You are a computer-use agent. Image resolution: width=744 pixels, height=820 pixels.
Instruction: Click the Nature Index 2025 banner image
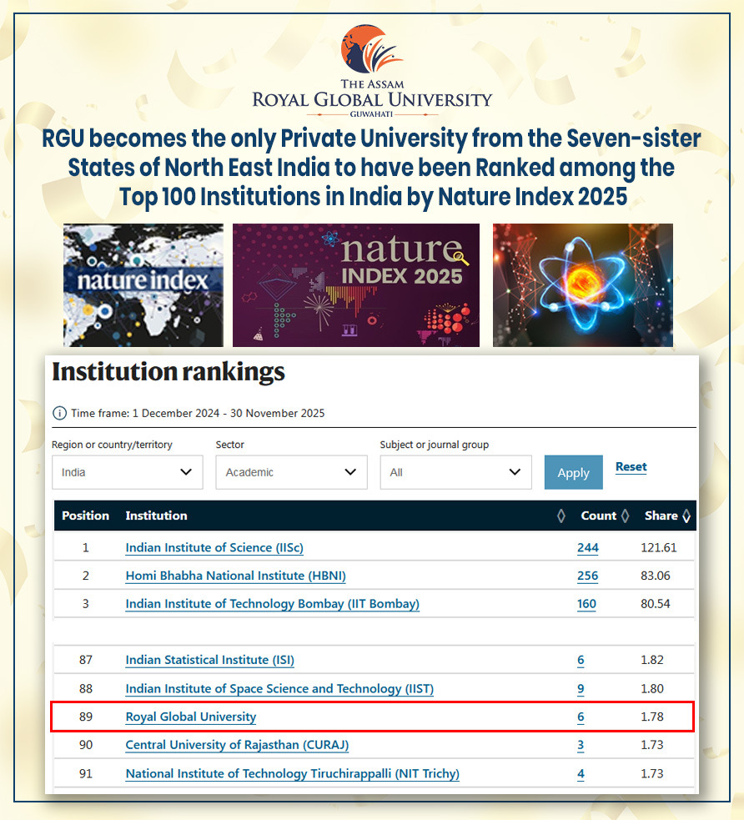click(x=356, y=284)
